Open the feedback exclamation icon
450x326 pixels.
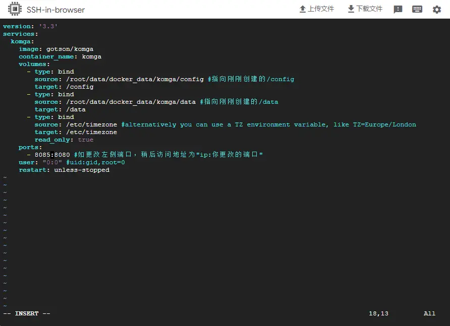pyautogui.click(x=398, y=10)
